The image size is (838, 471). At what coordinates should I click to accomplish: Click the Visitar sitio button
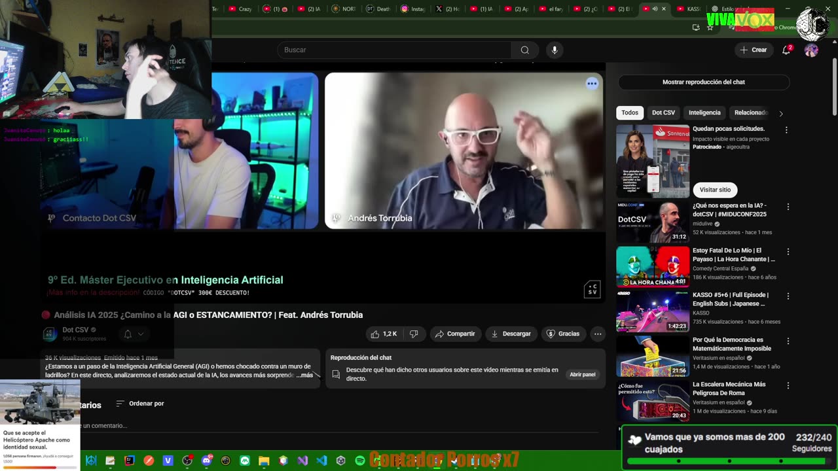click(x=715, y=190)
